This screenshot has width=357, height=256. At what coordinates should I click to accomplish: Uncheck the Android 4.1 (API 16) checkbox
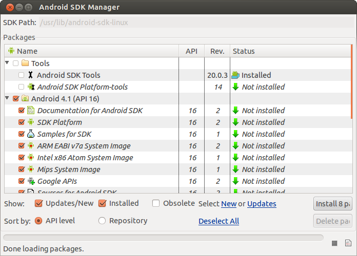tap(16, 98)
